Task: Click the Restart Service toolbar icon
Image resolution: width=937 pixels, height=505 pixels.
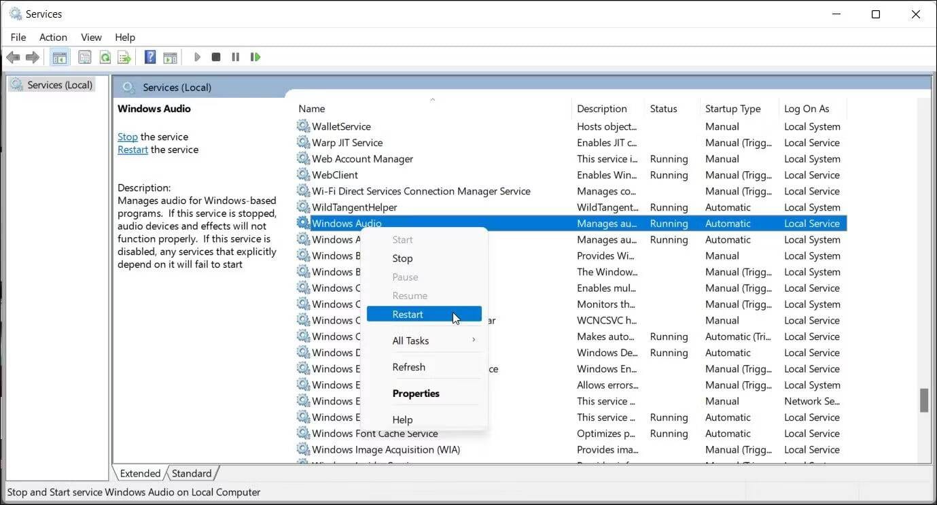Action: click(255, 57)
